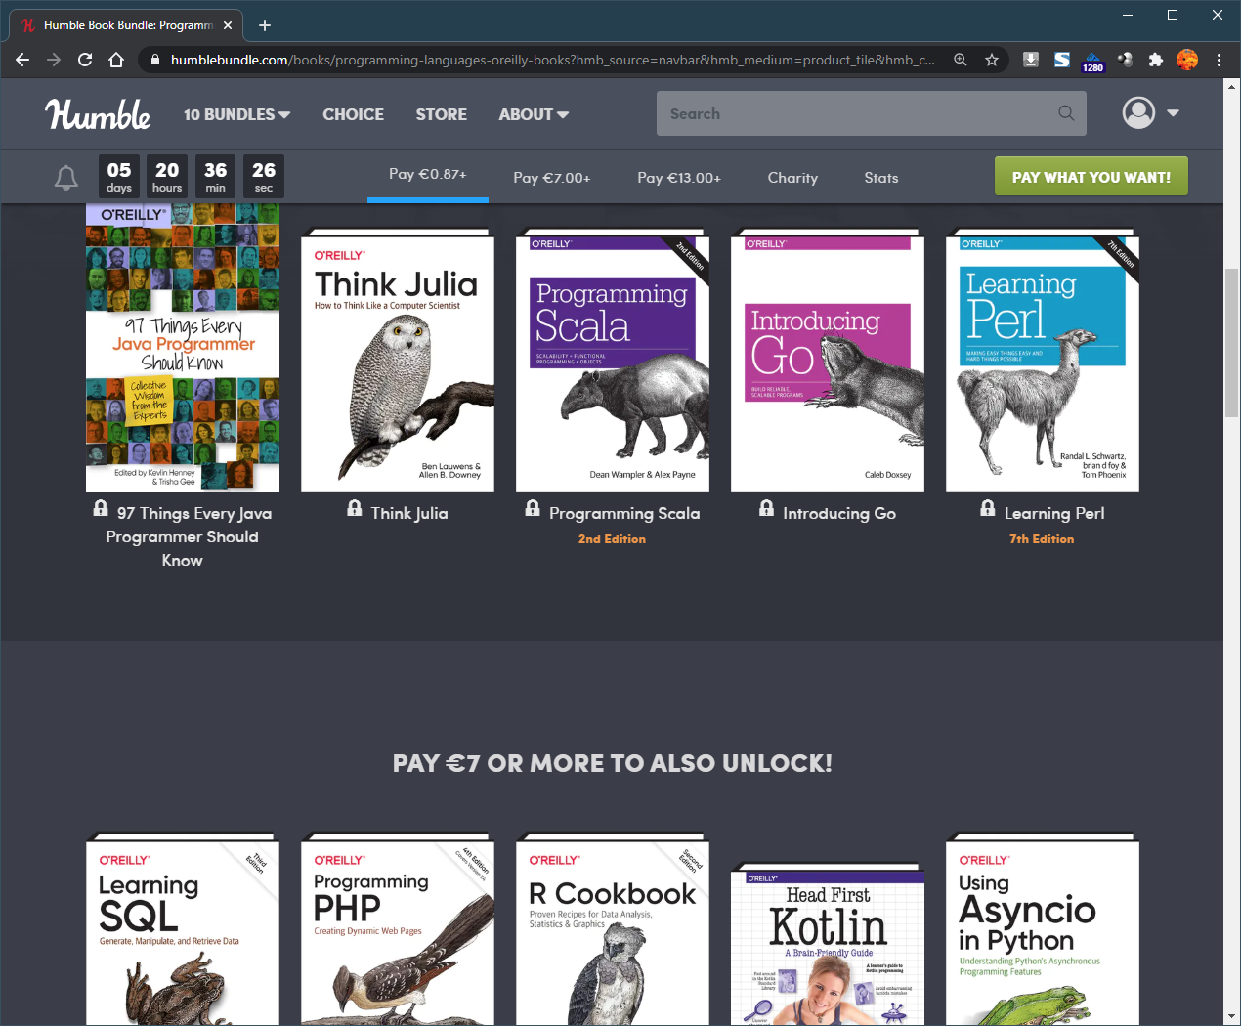Open the Introducing Go title link

pos(839,513)
